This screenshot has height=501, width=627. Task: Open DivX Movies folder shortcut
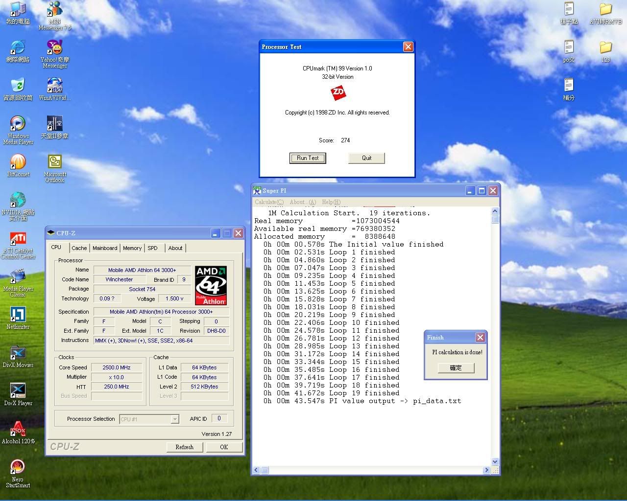(x=18, y=356)
